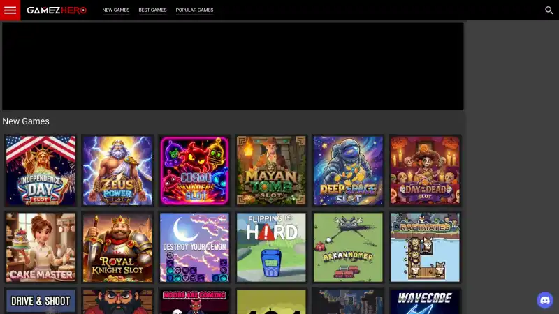The height and width of the screenshot is (314, 559).
Task: Open the search magnifier icon
Action: (549, 10)
